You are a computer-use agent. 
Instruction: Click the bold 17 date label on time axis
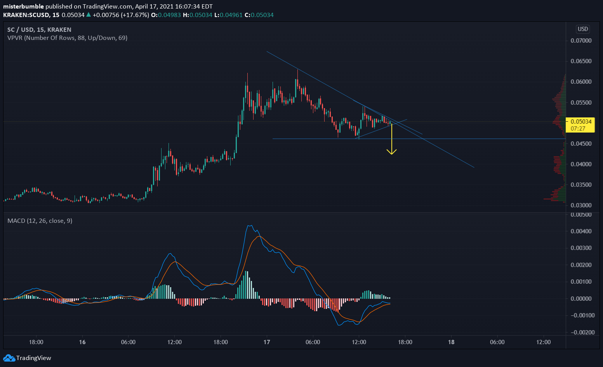(267, 342)
